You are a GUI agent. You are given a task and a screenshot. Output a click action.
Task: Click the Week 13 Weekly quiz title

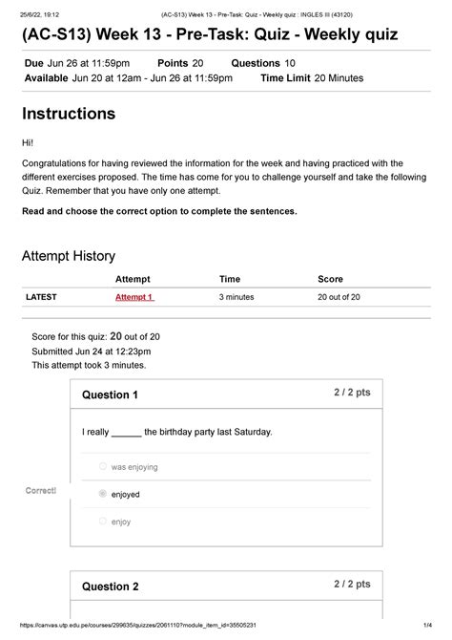(x=210, y=33)
